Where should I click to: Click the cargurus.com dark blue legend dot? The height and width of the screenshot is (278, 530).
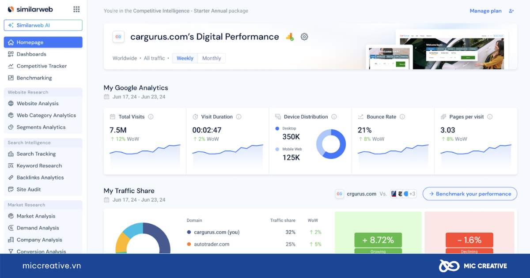coord(189,232)
